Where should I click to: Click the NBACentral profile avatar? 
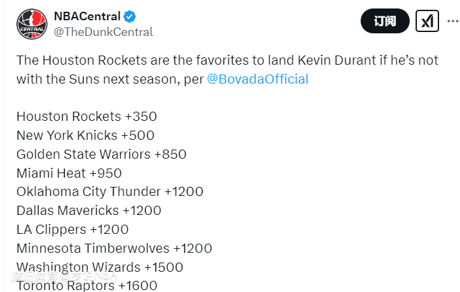point(32,22)
